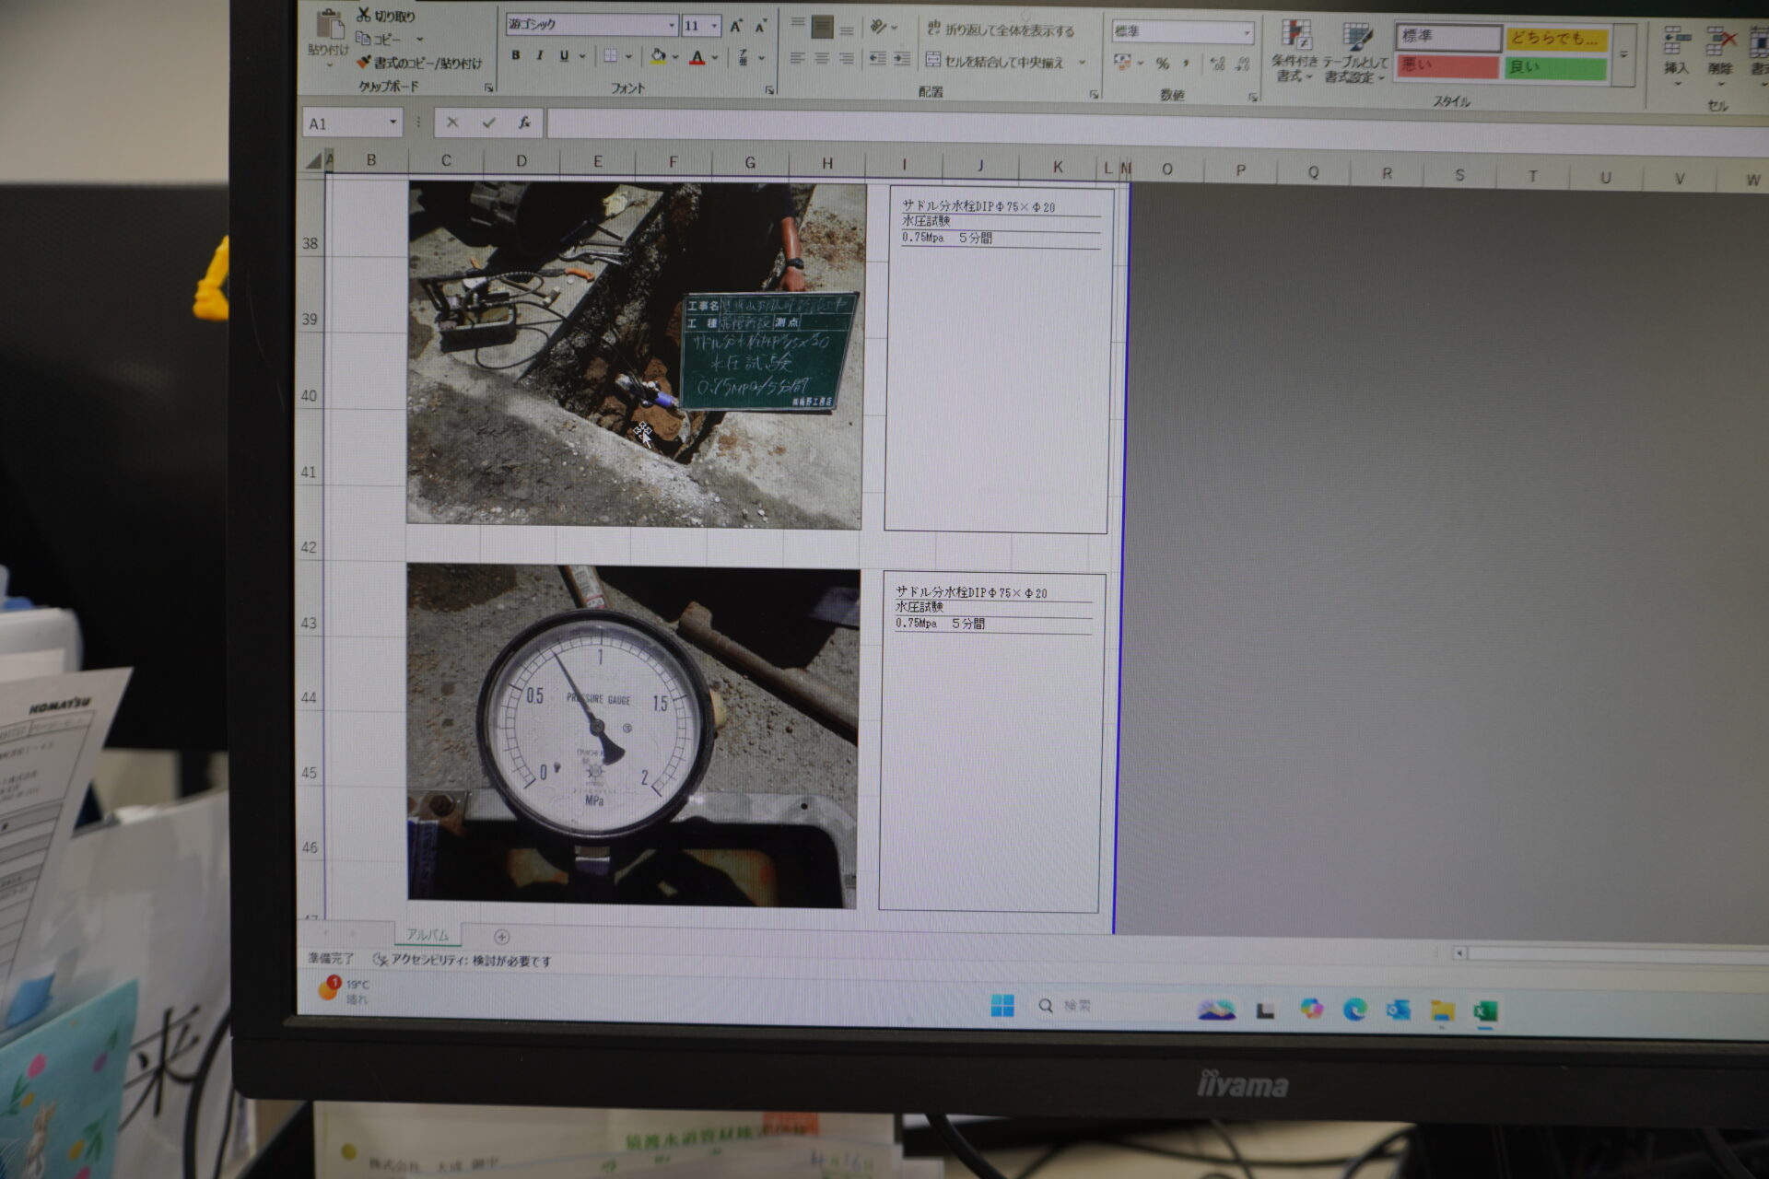The image size is (1769, 1179).
Task: Click the Italic formatting icon
Action: pos(539,56)
